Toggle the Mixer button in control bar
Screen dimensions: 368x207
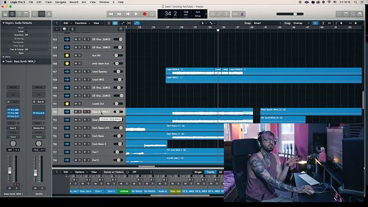41,14
